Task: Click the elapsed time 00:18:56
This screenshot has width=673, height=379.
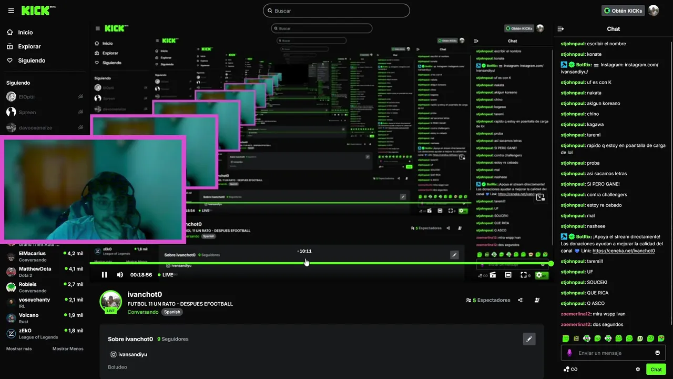Action: (141, 275)
